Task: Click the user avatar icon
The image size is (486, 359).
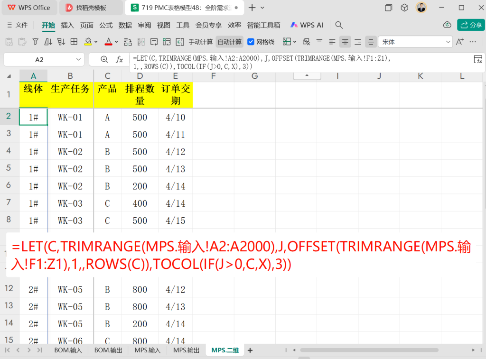Action: click(x=421, y=8)
